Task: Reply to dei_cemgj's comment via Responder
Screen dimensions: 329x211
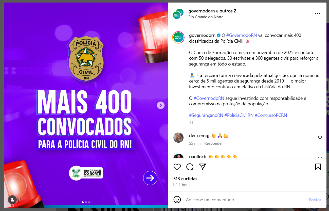Action: click(x=214, y=143)
